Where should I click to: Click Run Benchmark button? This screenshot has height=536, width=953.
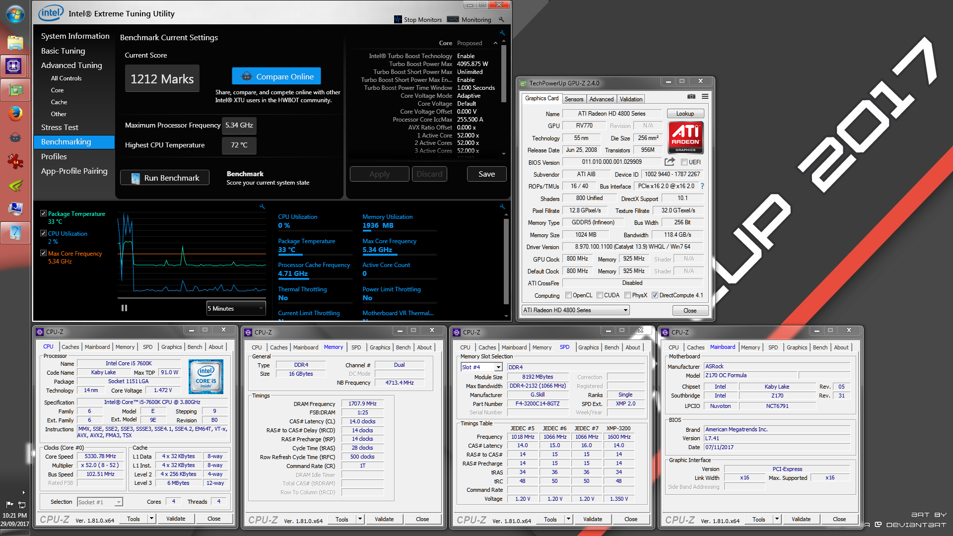165,178
